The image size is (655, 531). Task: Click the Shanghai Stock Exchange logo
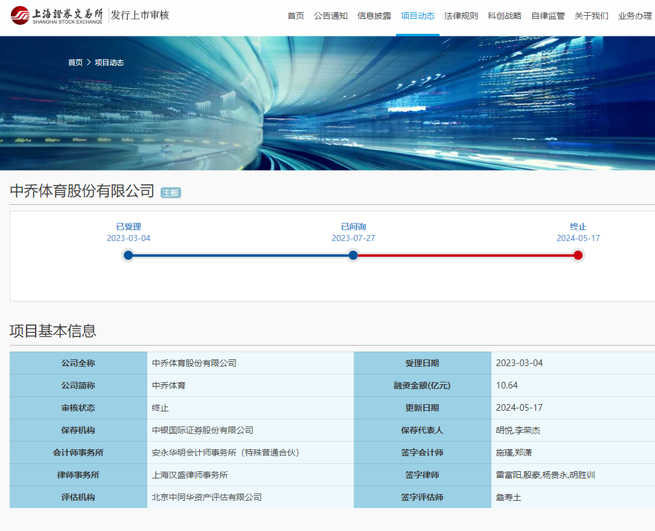(57, 16)
